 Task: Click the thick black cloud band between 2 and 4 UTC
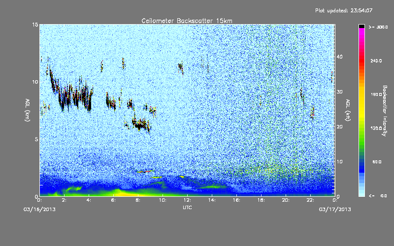[x=75, y=96]
